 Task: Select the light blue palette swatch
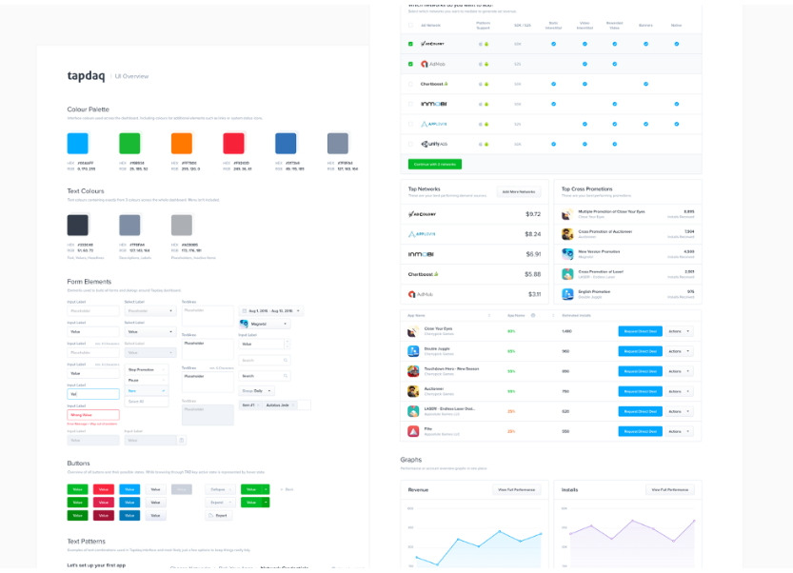coord(78,143)
